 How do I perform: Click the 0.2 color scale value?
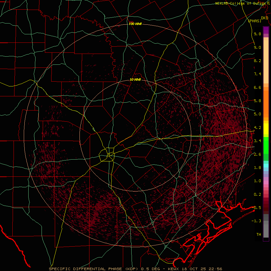257,195
